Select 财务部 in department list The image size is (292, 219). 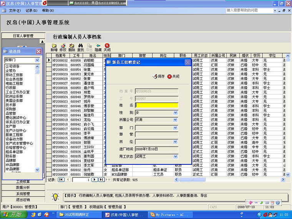click(x=11, y=156)
